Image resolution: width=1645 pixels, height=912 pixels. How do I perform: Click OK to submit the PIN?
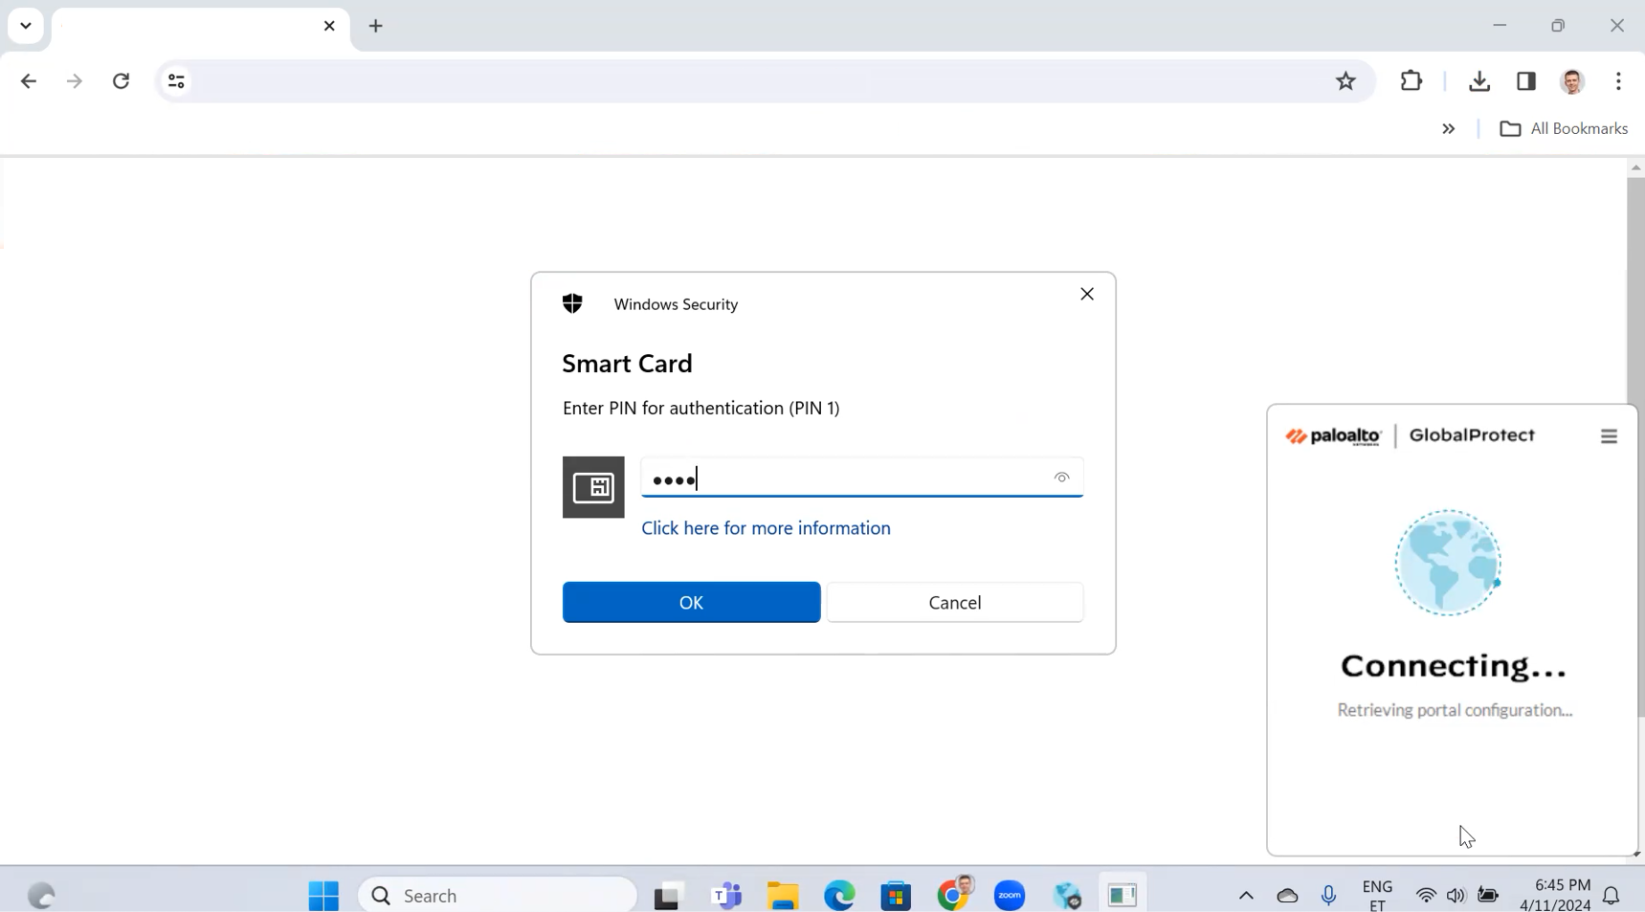(x=691, y=602)
